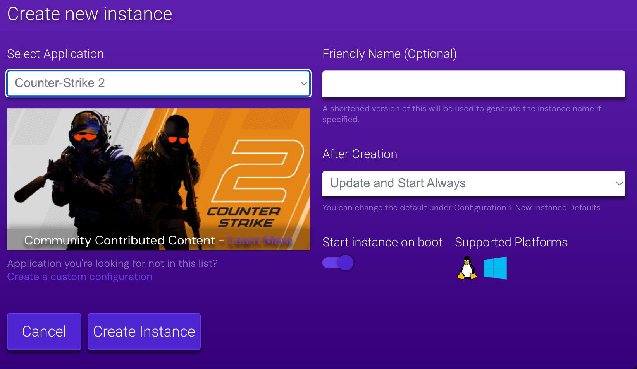This screenshot has width=637, height=369.
Task: Click the Windows platform logo icon
Action: [495, 268]
